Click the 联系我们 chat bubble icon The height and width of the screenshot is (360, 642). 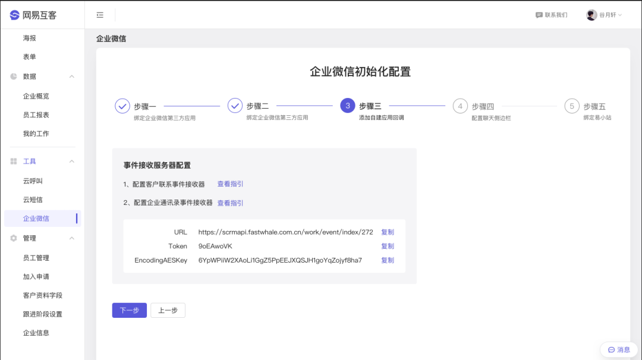539,15
